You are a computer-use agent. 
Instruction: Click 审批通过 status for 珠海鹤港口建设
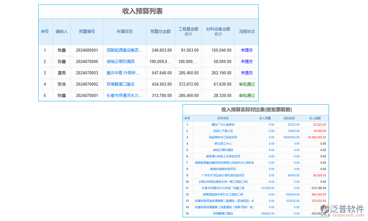(247, 84)
